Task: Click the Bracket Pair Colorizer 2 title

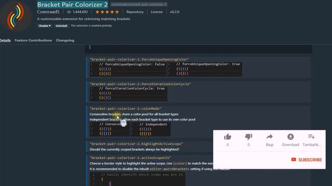Action: [73, 5]
